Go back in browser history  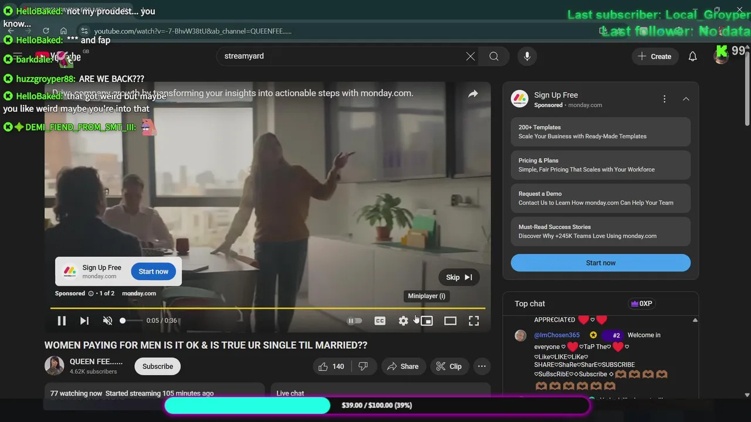[10, 31]
